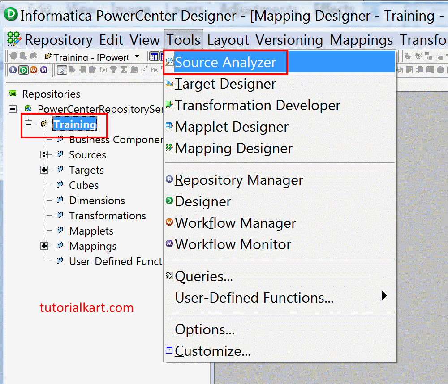
Task: Click the 1 2 3 Sequence Generator icon
Action: pos(144,70)
